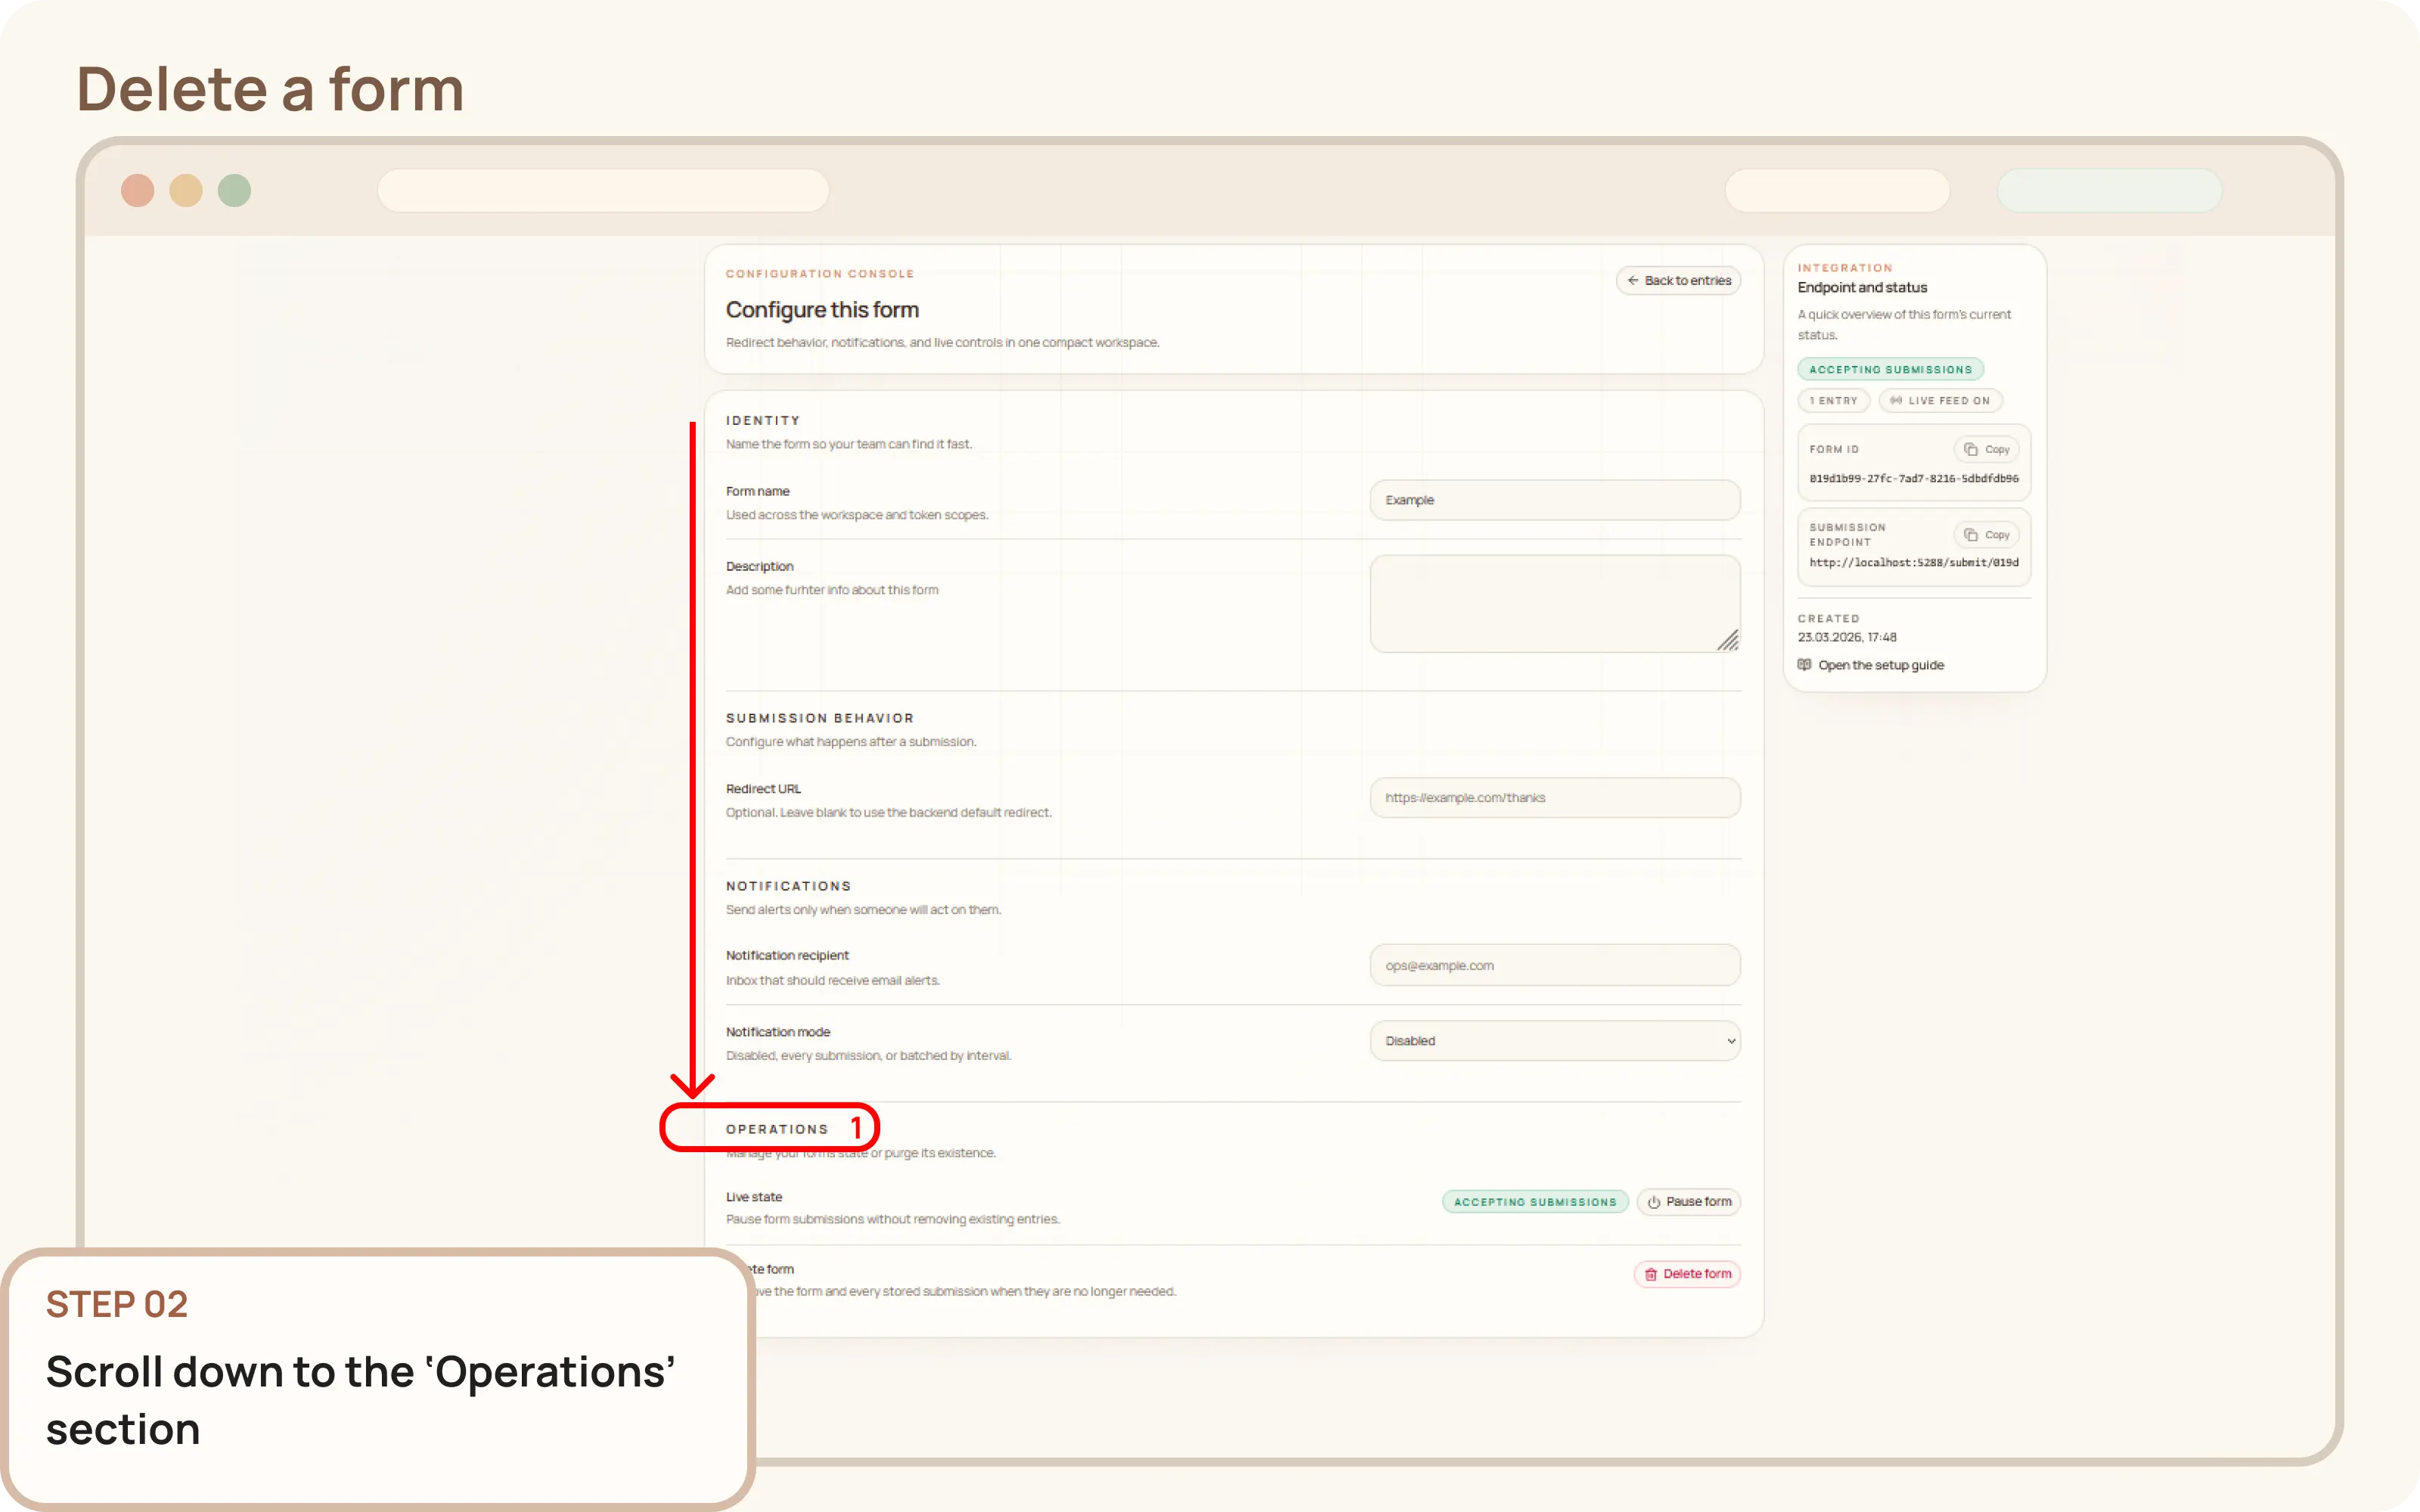Click the Redirect URL input field

click(x=1554, y=797)
